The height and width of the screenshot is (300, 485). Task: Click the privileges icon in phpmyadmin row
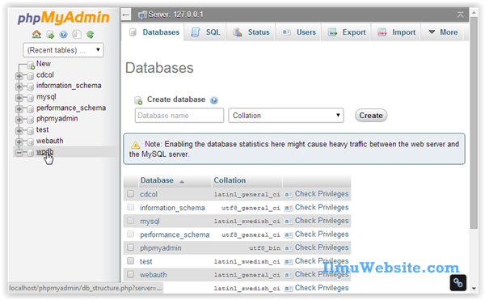click(289, 248)
